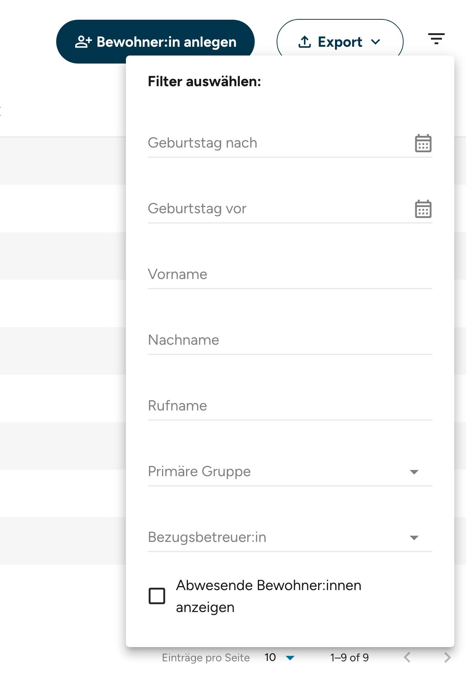The height and width of the screenshot is (673, 466).
Task: Click the upload icon on Export
Action: click(x=305, y=42)
